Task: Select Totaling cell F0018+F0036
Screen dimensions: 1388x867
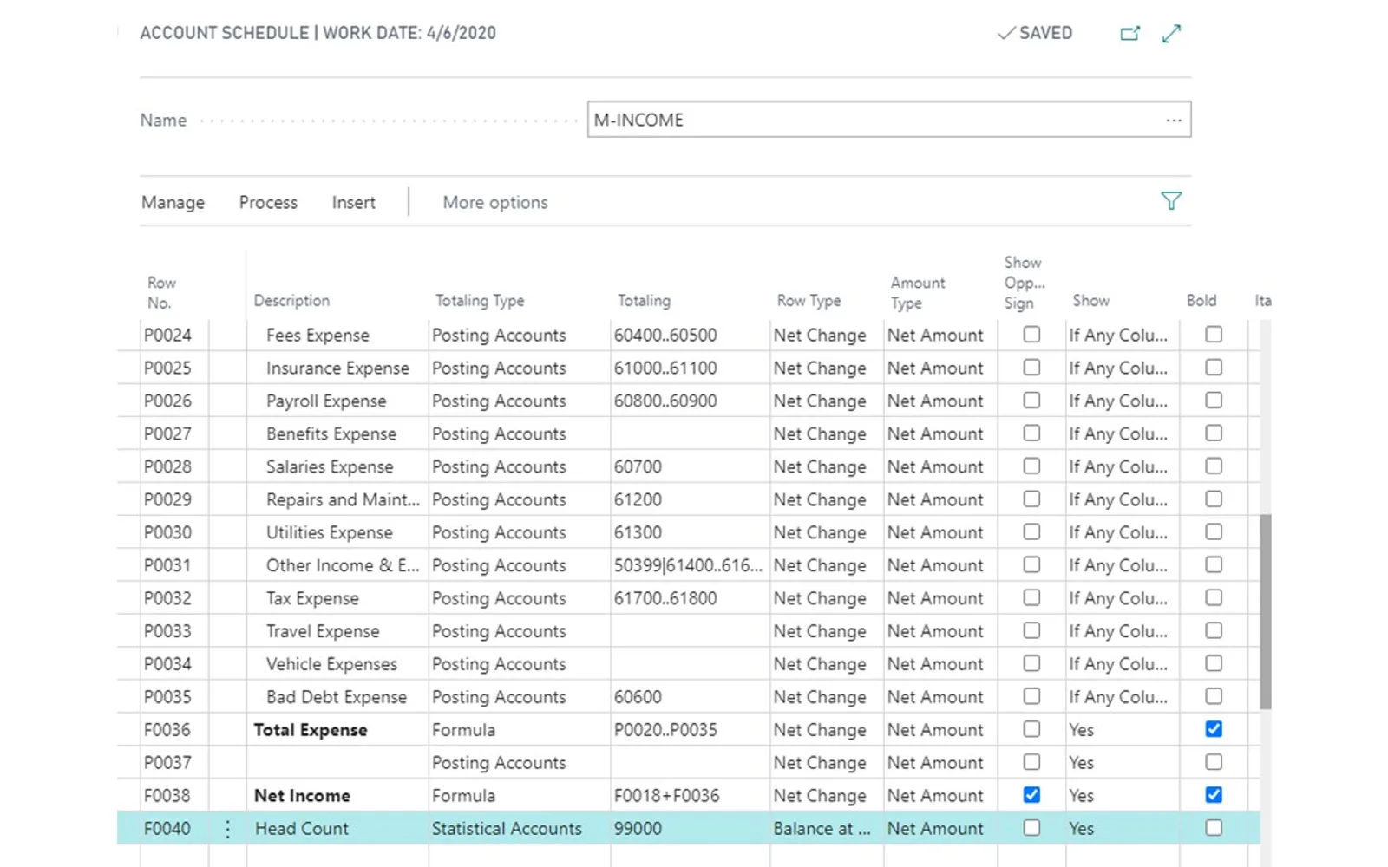Action: coord(690,796)
